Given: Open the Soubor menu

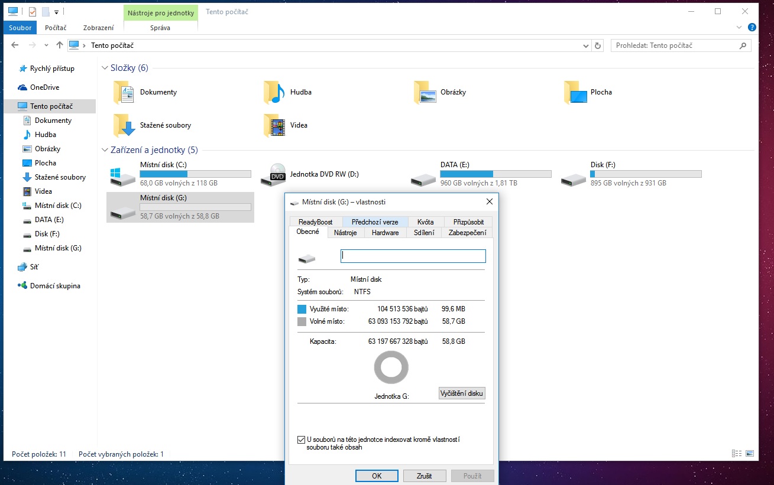Looking at the screenshot, I should click(x=21, y=28).
